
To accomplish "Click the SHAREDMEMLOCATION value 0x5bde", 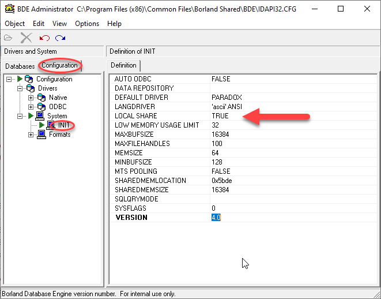I will 221,181.
